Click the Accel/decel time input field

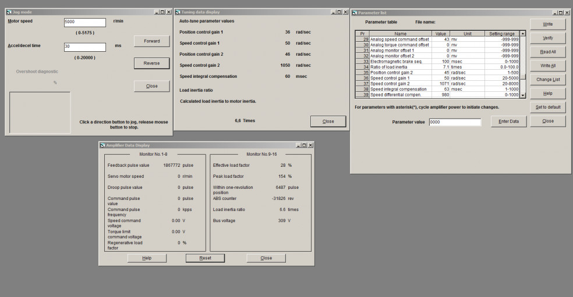[85, 46]
